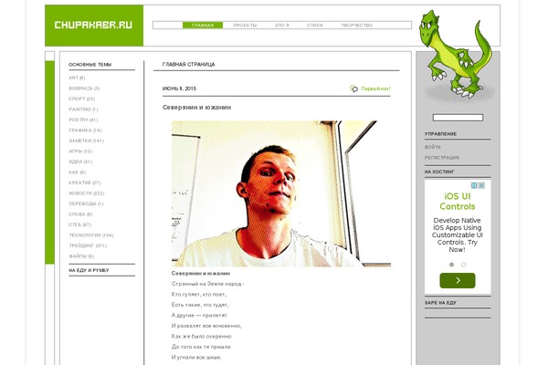
Task: Open the ГЛАВНАЯ navigation tab
Action: [x=203, y=26]
